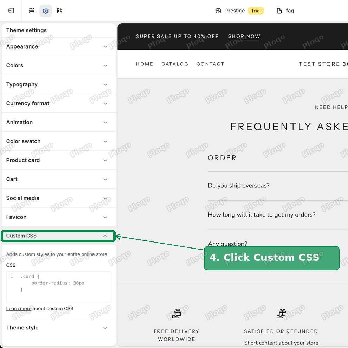The width and height of the screenshot is (348, 348).
Task: Collapse the Custom CSS section
Action: tap(58, 236)
